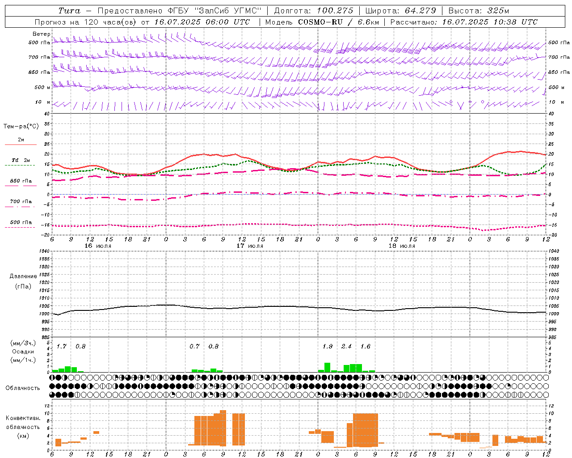Click the "17 июля" date label
Screen dimensions: 572x458
(250, 246)
